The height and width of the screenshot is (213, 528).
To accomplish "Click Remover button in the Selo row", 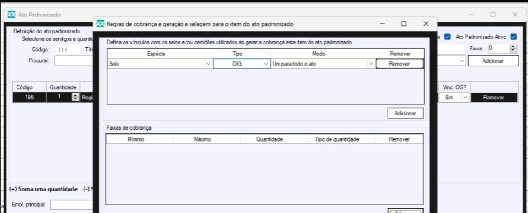I will click(x=399, y=64).
